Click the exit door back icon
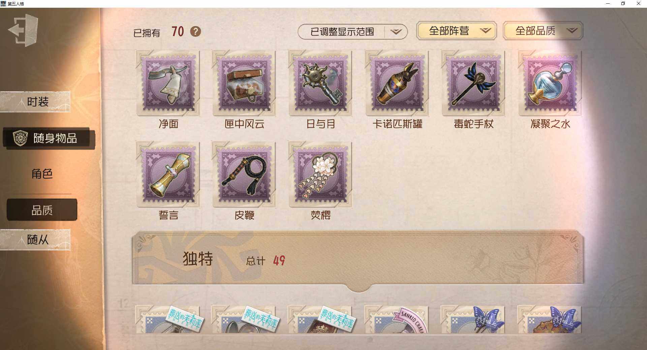Screen dimensions: 647x350 coord(23,30)
